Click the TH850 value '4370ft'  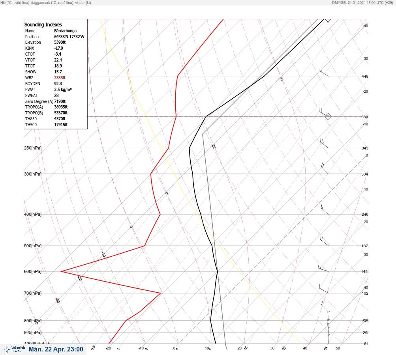[60, 119]
